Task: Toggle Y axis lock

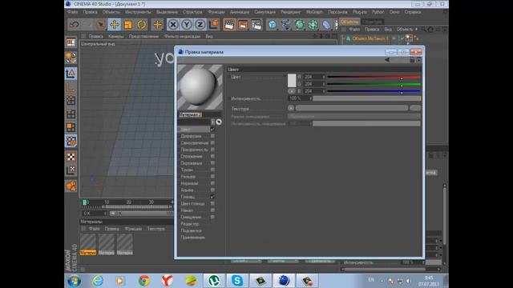Action: [x=187, y=25]
